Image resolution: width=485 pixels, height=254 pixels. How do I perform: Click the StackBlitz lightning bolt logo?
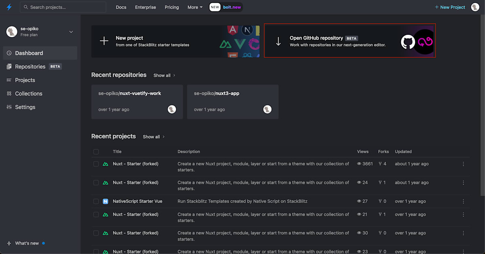tap(9, 7)
